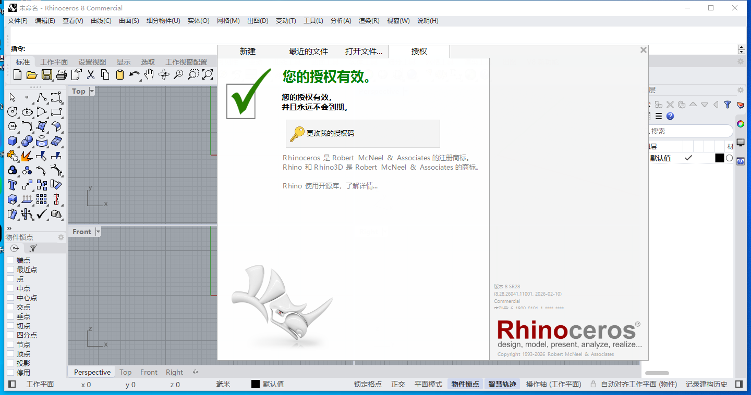This screenshot has width=751, height=395.
Task: Toggle 正交 mode in the status bar
Action: click(x=398, y=384)
